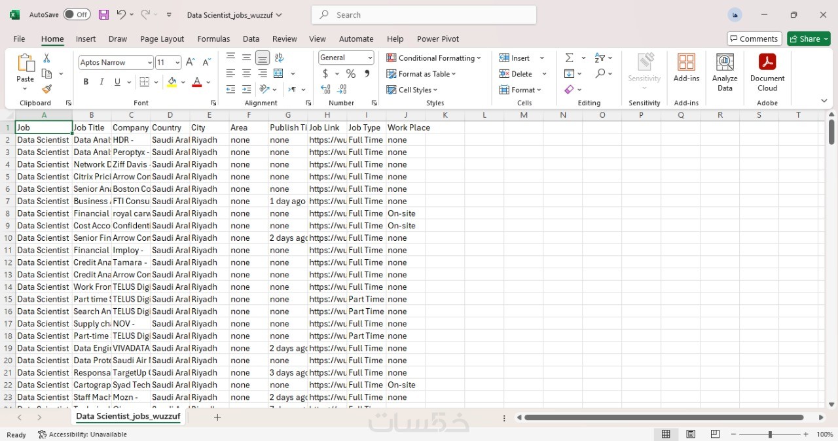
Task: Apply percent style formatting
Action: click(x=351, y=73)
